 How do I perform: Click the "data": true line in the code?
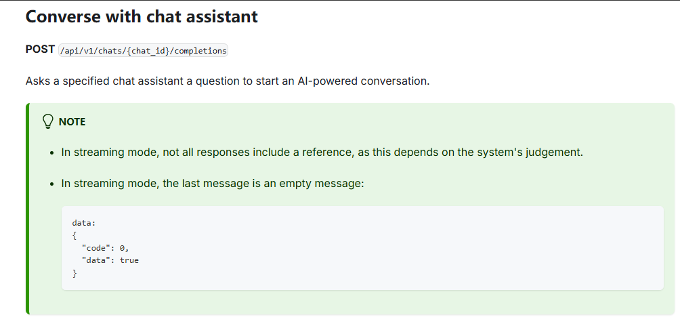click(110, 260)
